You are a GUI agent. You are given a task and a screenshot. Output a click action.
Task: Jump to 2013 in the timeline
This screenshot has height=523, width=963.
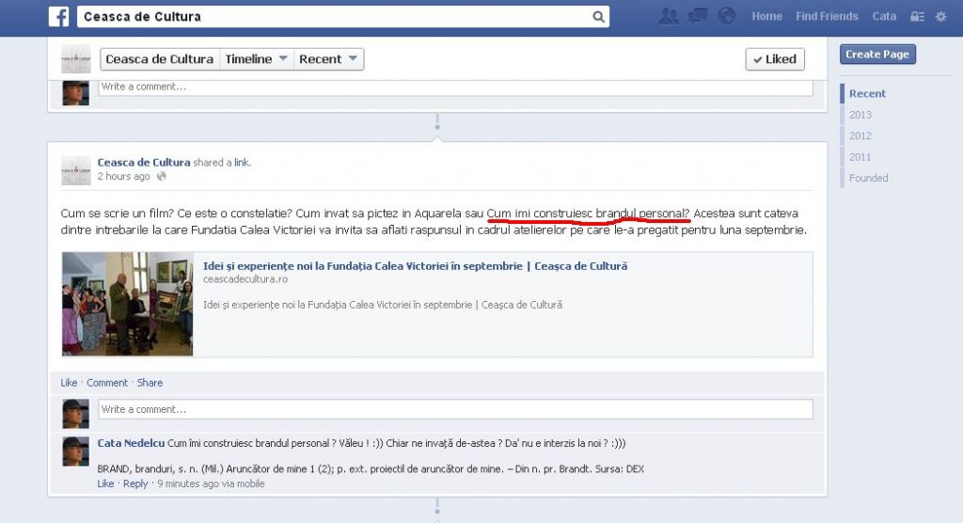[x=860, y=115]
